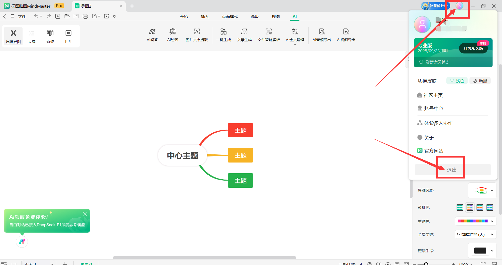Click the hamburger menu icon by 文件
Screen dimensions: 502x265
tap(12, 16)
